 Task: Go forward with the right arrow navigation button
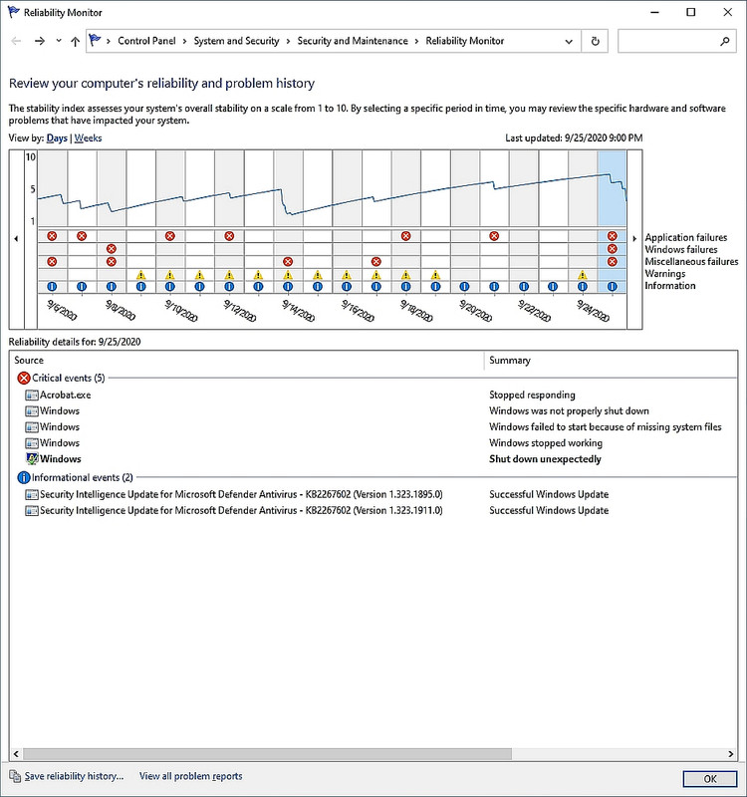click(39, 41)
